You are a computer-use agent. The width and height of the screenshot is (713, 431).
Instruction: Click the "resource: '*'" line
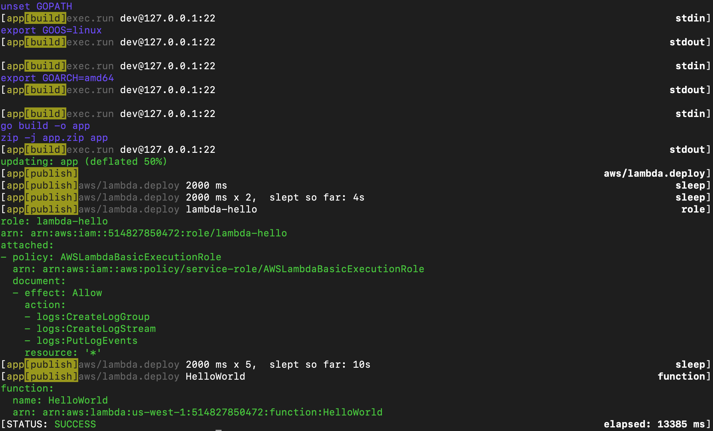[63, 353]
